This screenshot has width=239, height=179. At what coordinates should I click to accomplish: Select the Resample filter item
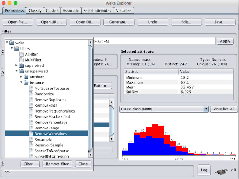click(x=43, y=139)
